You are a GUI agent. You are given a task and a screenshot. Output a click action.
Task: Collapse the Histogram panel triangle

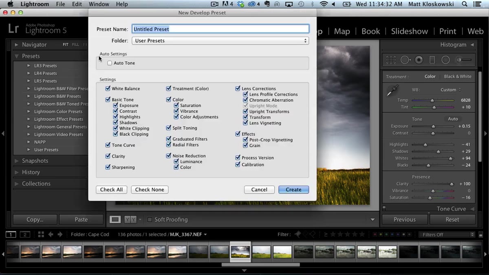pyautogui.click(x=472, y=45)
